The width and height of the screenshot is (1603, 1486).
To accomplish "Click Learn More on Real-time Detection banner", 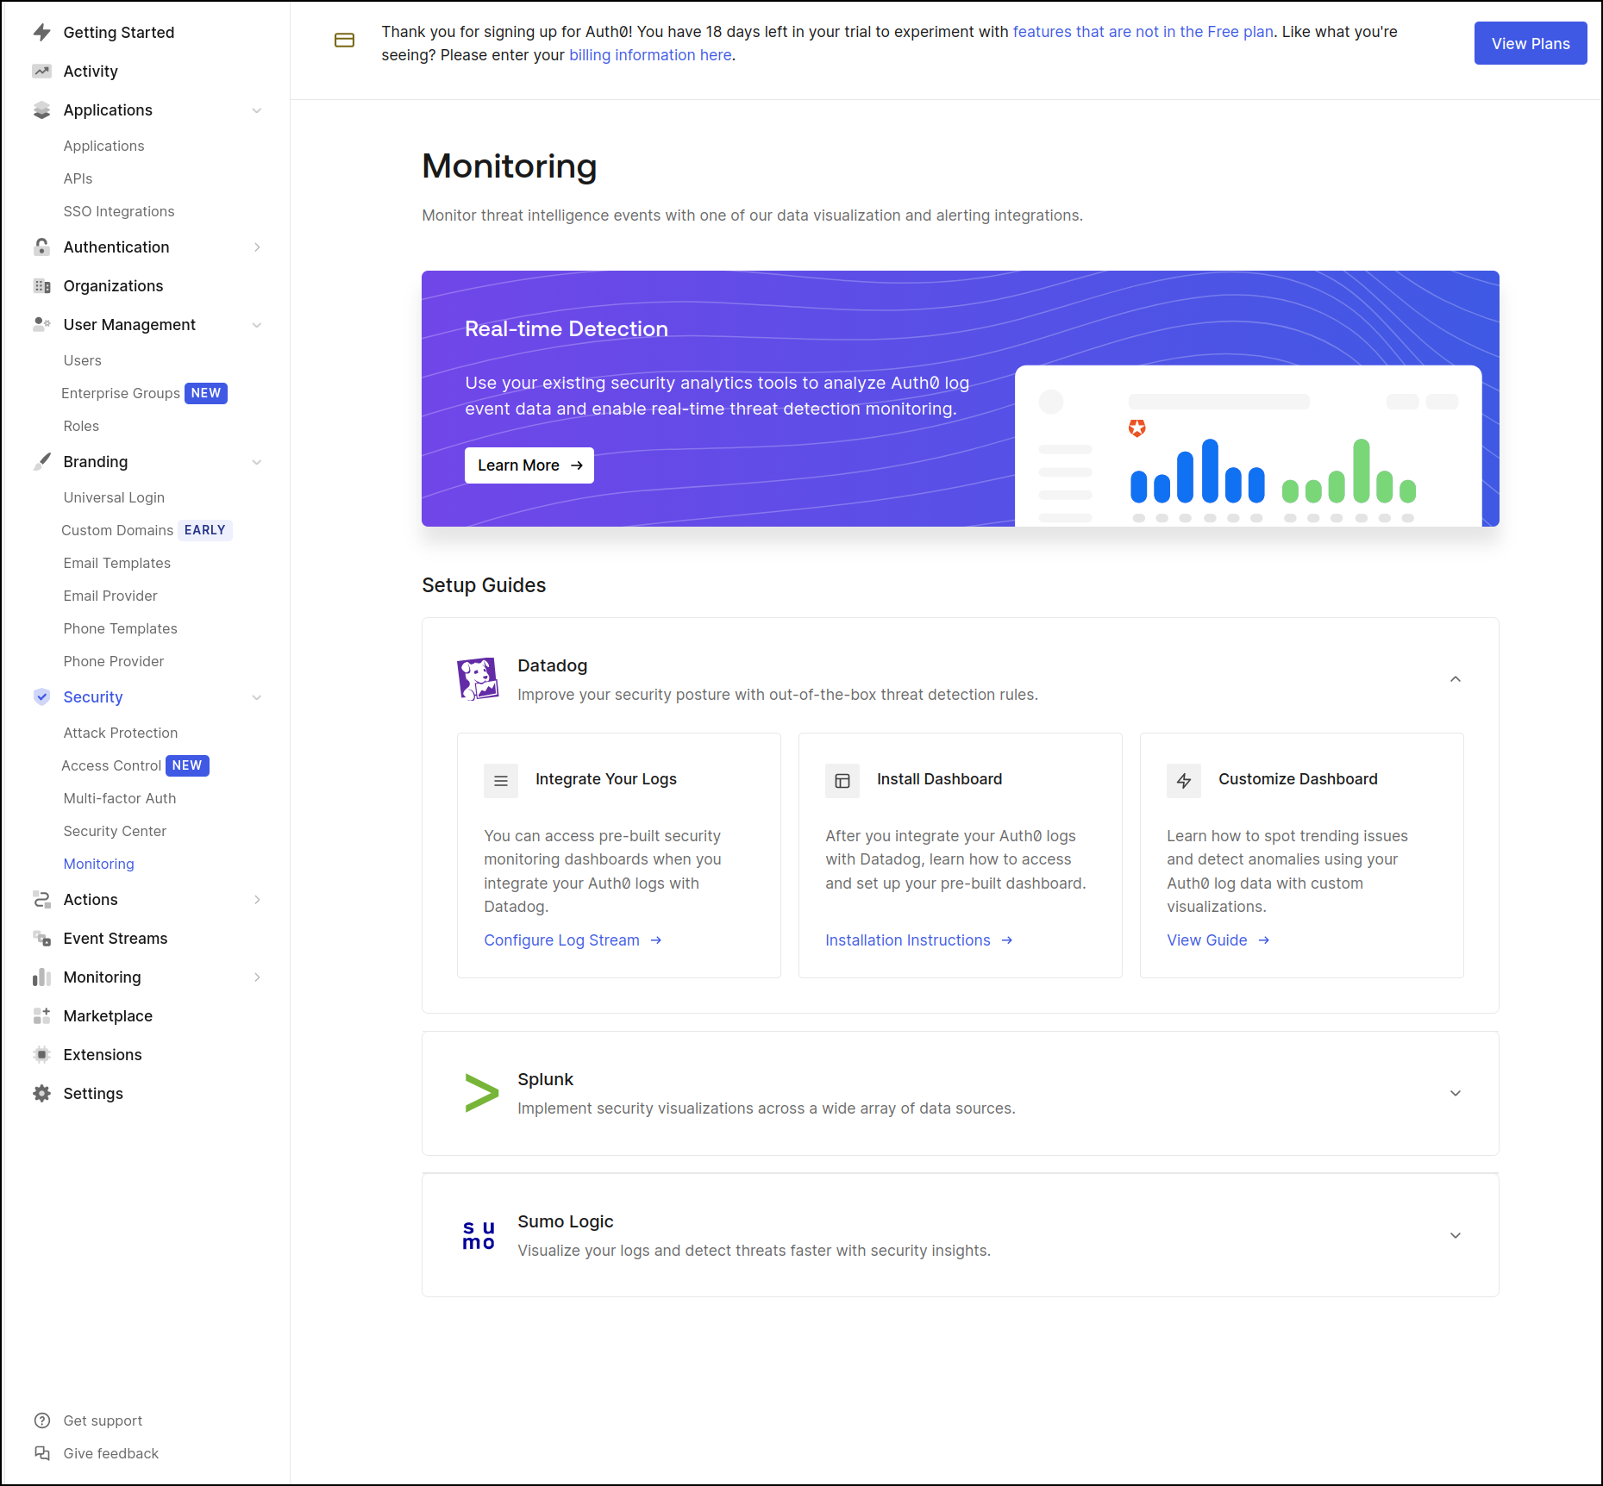I will (529, 465).
